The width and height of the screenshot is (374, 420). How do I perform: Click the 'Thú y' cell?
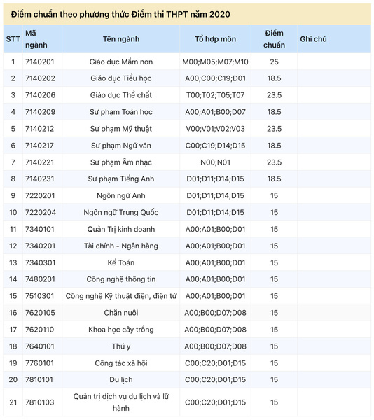pyautogui.click(x=121, y=346)
